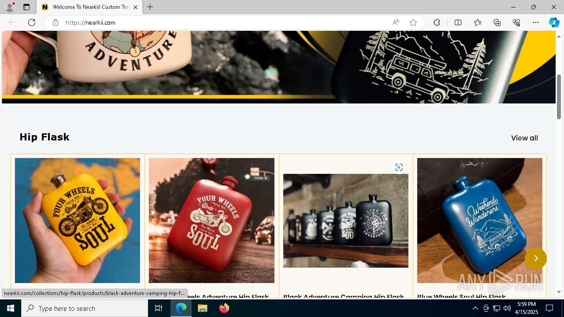Open Browser essentials icon
The image size is (564, 317).
coord(516,22)
